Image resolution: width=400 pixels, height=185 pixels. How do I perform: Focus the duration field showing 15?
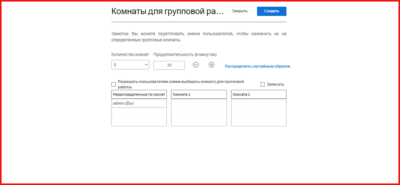pos(169,65)
